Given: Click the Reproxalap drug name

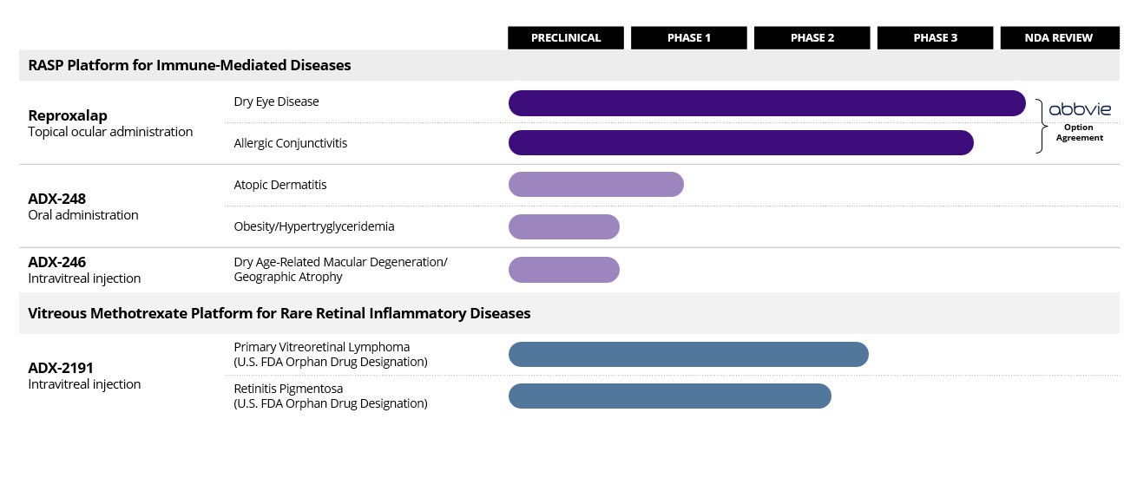Looking at the screenshot, I should (68, 115).
